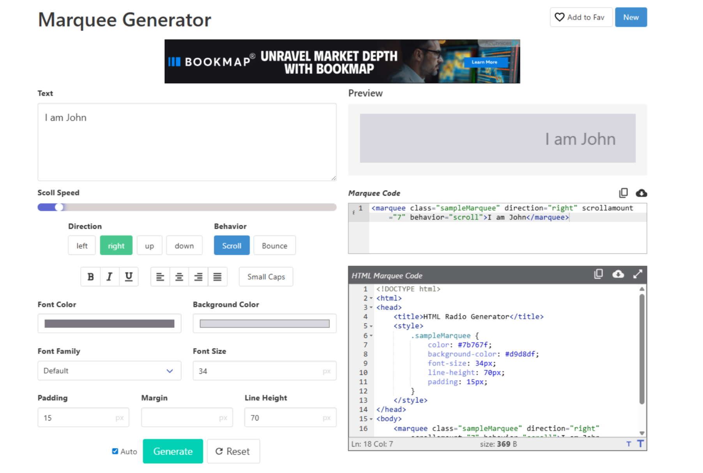Image resolution: width=703 pixels, height=473 pixels.
Task: Select the Bounce behavior
Action: pyautogui.click(x=274, y=245)
